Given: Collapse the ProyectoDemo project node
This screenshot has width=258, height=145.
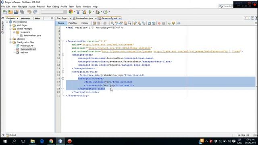Looking at the screenshot, I should tap(7, 22).
